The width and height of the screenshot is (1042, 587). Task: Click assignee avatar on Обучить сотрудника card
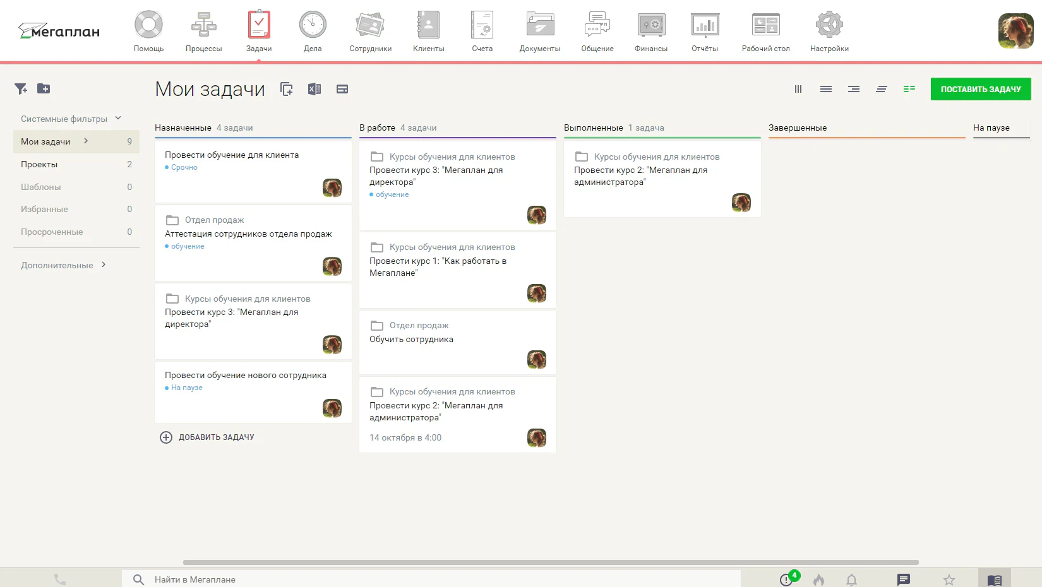pyautogui.click(x=537, y=360)
